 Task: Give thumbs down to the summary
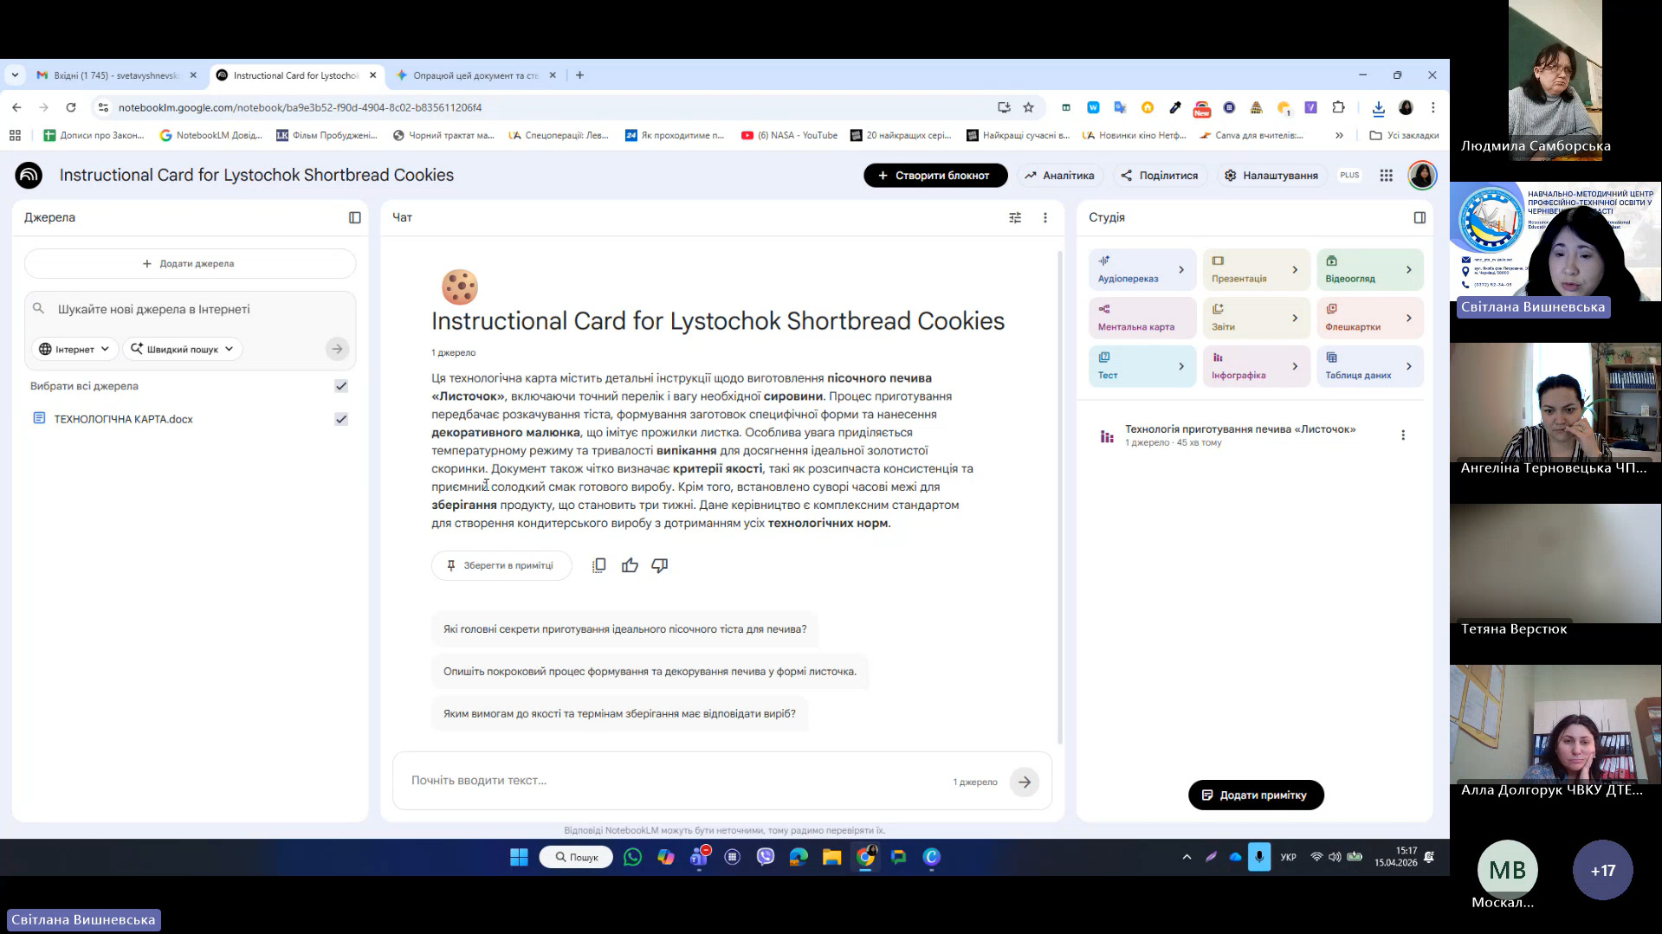point(660,565)
